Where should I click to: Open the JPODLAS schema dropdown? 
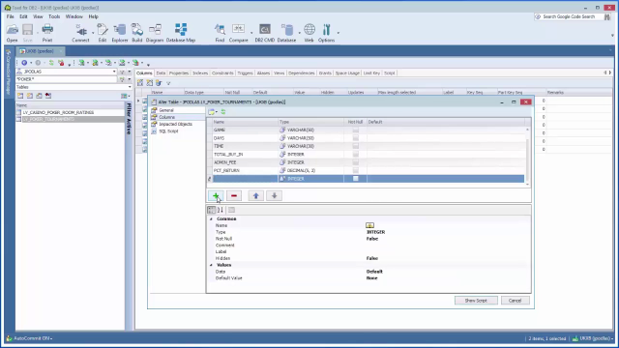pos(114,72)
